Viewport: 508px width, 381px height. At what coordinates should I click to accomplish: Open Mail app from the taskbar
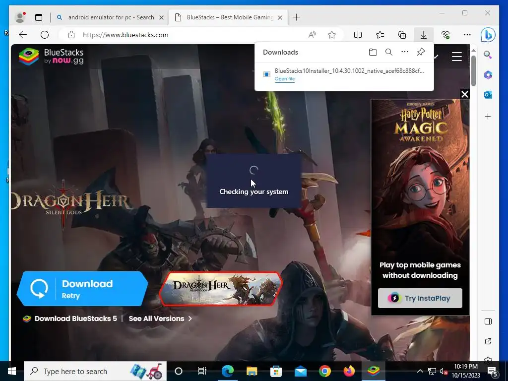tap(300, 371)
